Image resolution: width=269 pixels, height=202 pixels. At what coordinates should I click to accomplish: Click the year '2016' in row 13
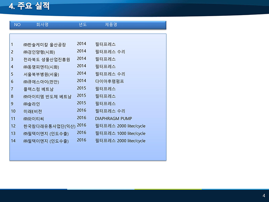[x=81, y=133]
